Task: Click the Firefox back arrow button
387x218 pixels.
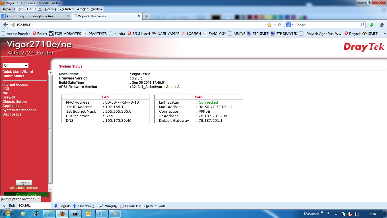Action: pyautogui.click(x=5, y=25)
